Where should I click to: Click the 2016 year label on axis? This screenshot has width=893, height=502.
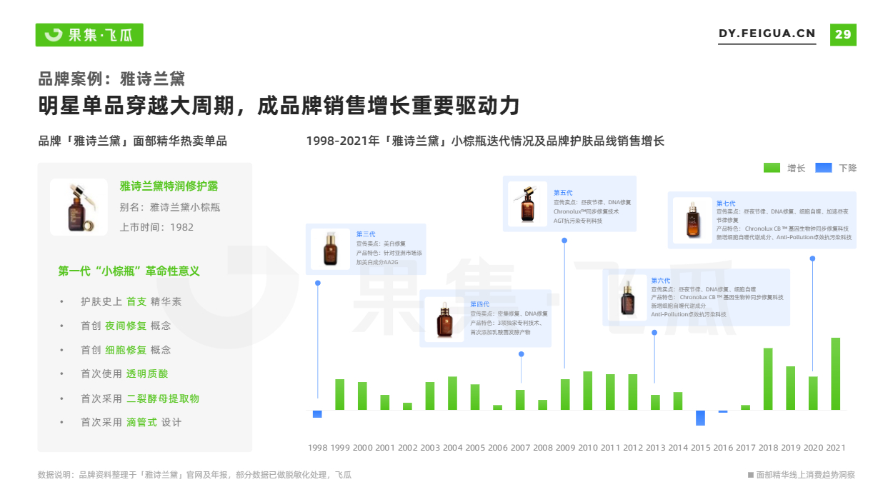point(723,448)
